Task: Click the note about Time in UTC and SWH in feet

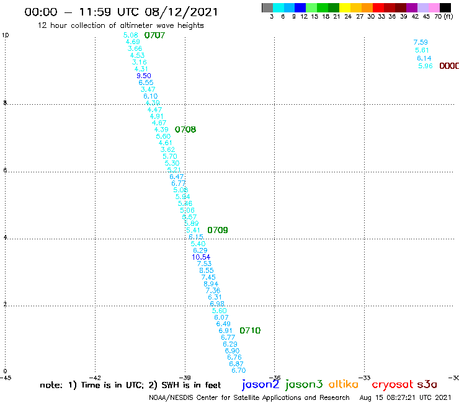Action: 130,386
